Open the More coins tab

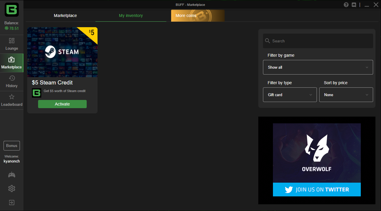198,15
